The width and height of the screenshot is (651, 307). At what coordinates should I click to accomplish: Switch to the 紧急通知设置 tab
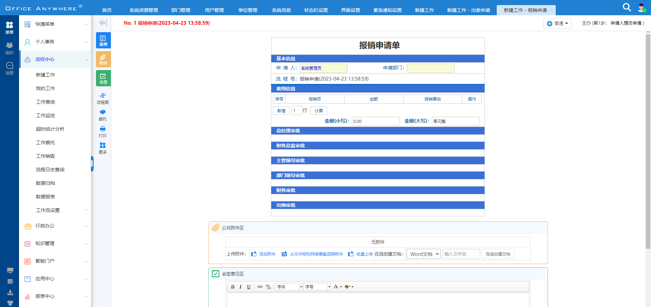coord(388,10)
